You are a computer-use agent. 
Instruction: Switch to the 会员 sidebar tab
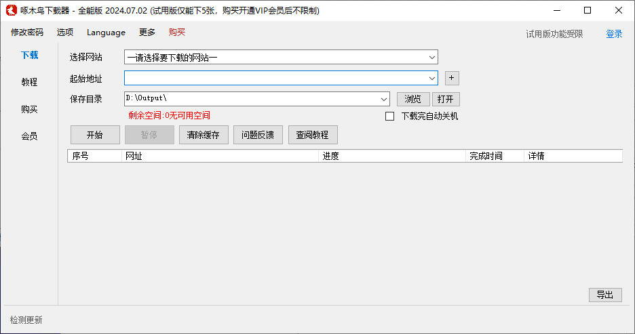pyautogui.click(x=30, y=136)
